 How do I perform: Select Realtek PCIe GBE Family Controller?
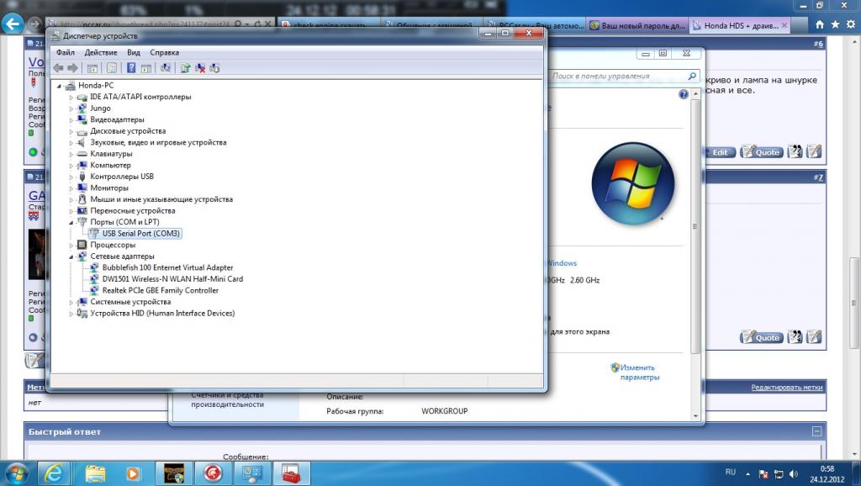(160, 290)
